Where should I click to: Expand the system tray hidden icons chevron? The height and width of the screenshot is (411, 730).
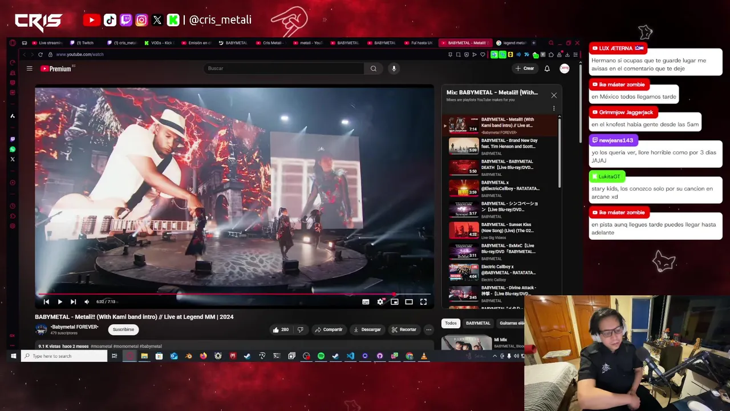494,356
